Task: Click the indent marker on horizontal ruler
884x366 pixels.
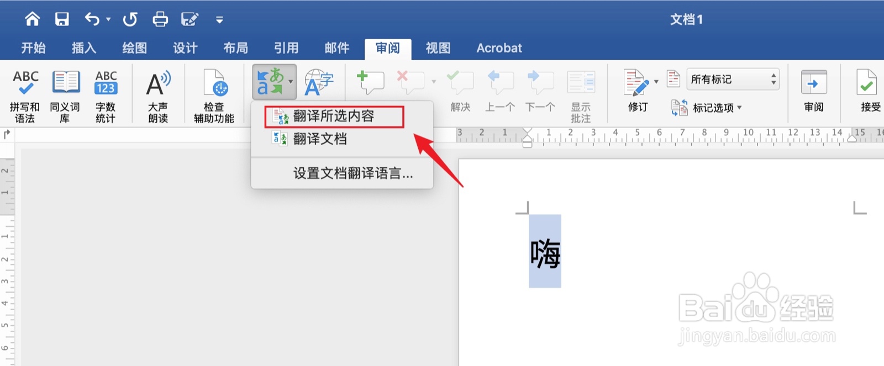Action: [527, 137]
